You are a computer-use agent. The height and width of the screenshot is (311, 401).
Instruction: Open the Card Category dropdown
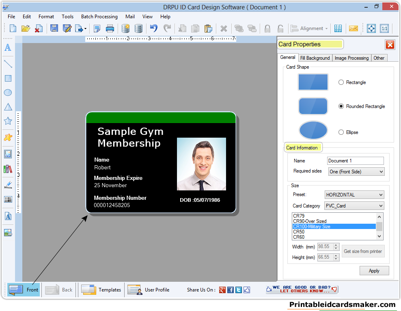(x=354, y=205)
